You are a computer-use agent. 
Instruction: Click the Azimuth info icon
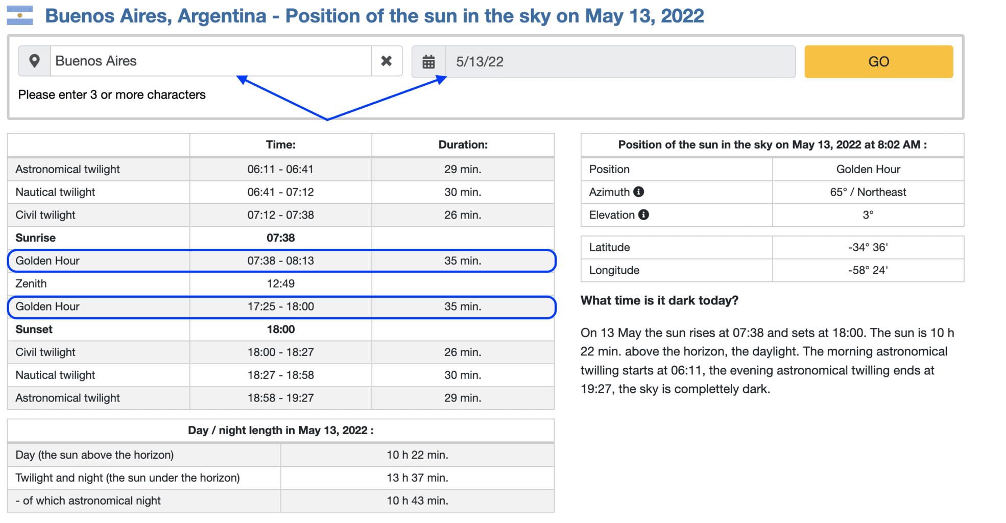(638, 192)
